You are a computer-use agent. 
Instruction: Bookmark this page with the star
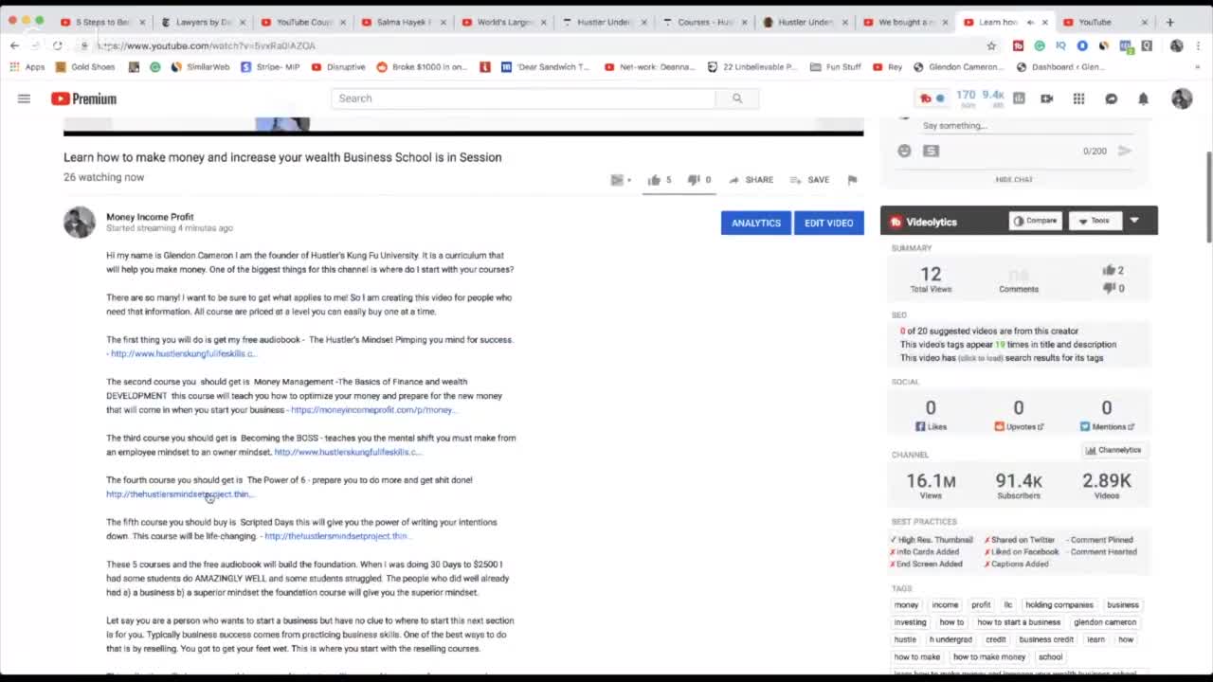(991, 45)
